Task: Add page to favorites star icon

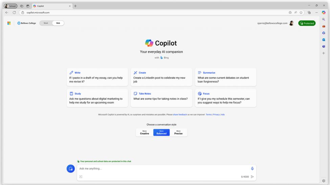Action: pos(301,12)
